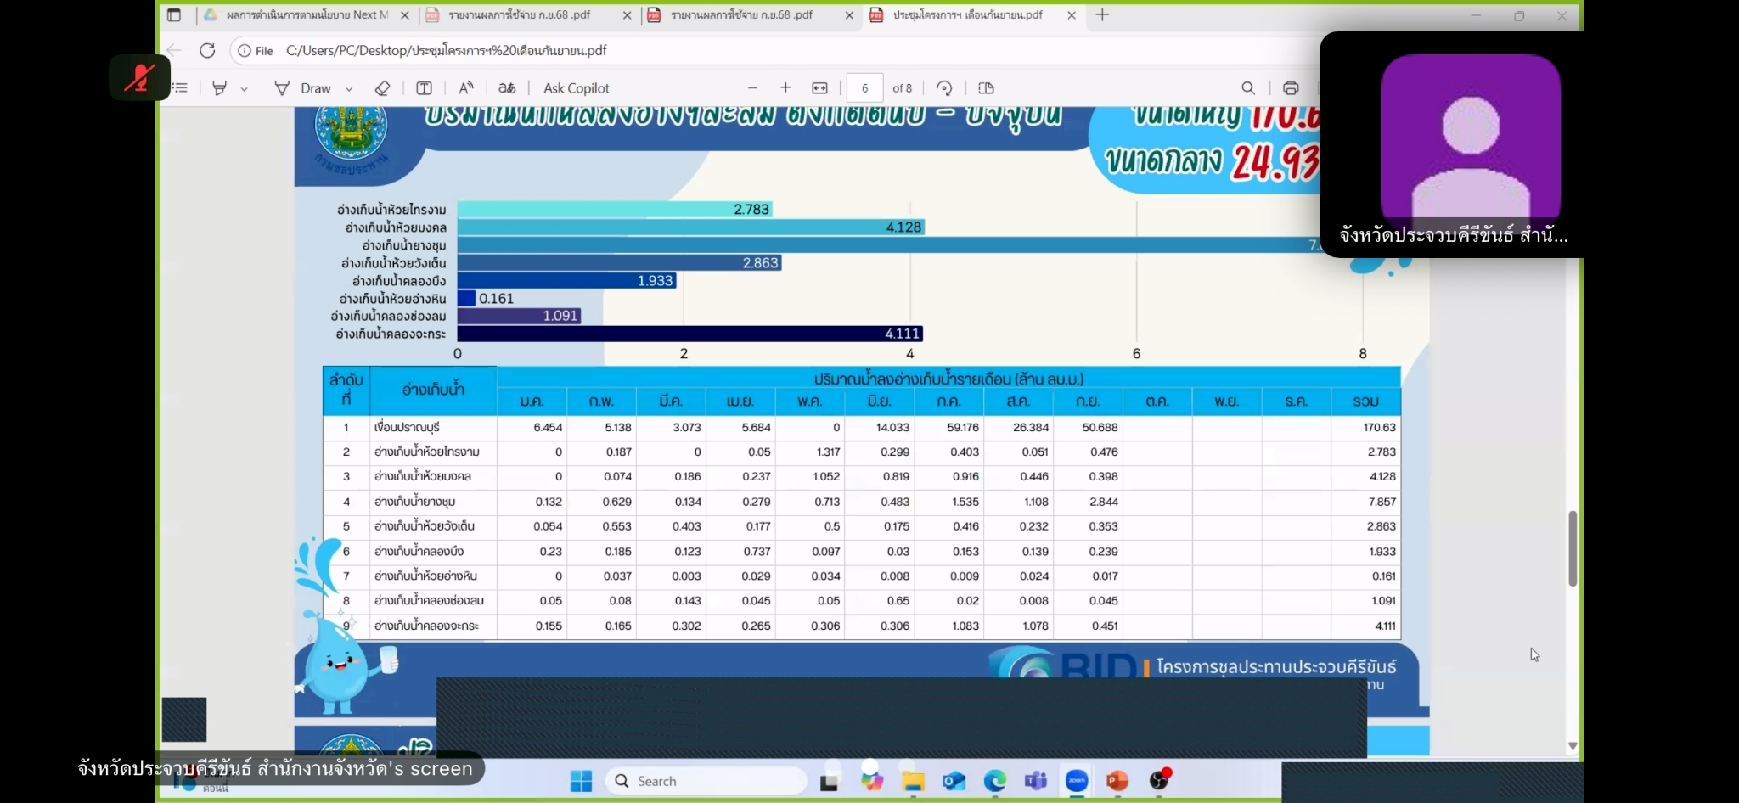Open the browser tab actions menu

tap(174, 15)
